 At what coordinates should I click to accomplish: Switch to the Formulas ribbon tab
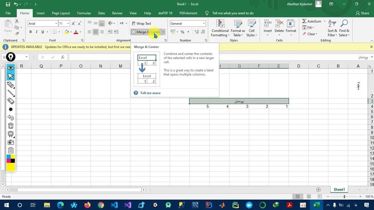coord(84,13)
